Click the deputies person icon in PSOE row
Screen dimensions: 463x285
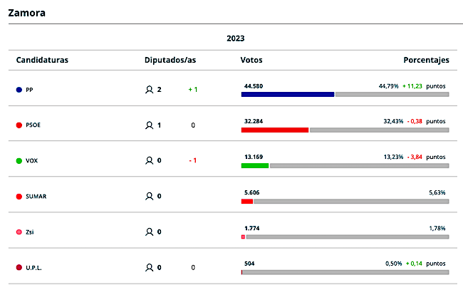(x=149, y=125)
